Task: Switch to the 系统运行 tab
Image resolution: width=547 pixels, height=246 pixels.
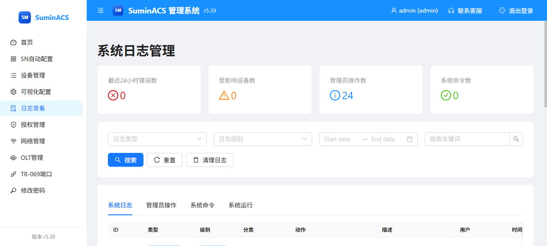Action: pos(241,205)
